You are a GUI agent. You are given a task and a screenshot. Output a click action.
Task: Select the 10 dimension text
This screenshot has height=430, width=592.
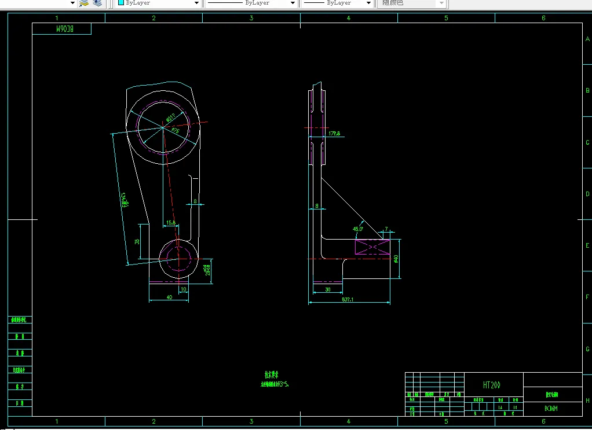coord(184,289)
